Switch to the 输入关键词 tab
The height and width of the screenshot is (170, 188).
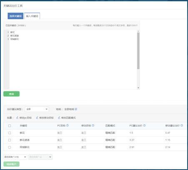point(32,16)
